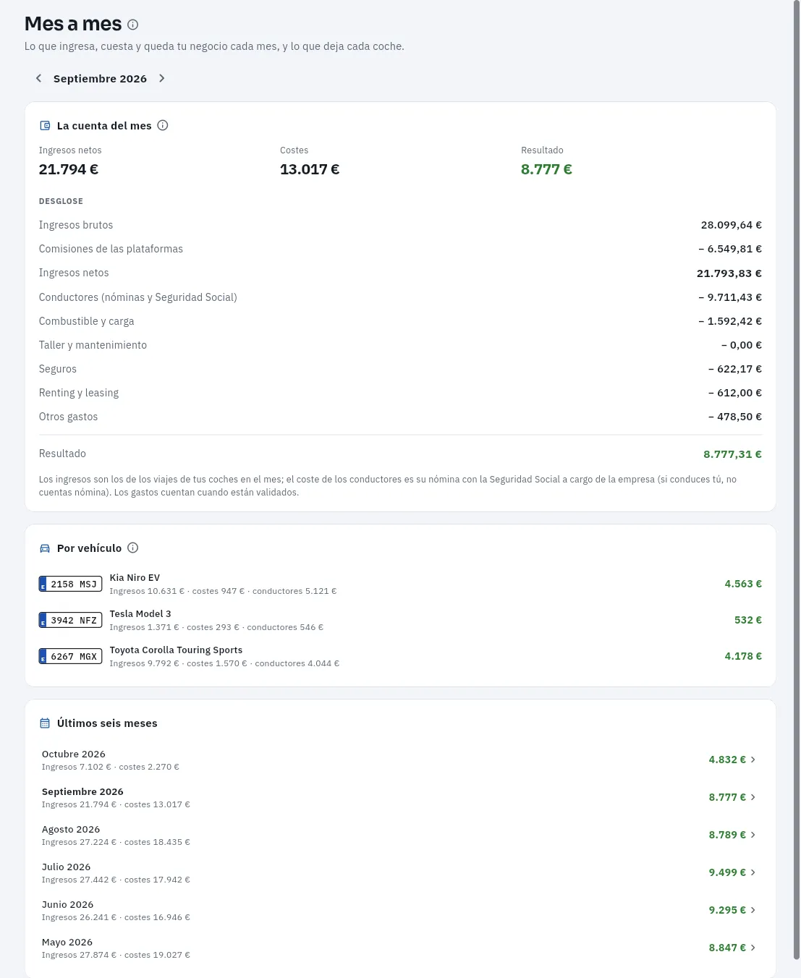Go to previous month with left chevron
Image resolution: width=801 pixels, height=978 pixels.
pyautogui.click(x=38, y=78)
